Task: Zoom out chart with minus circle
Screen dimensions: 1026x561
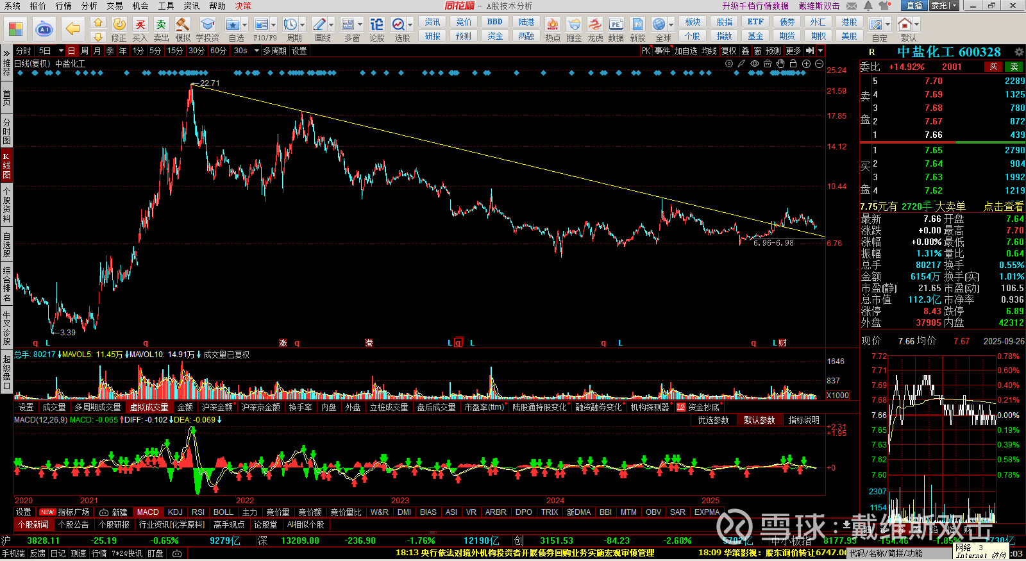Action: 819,63
